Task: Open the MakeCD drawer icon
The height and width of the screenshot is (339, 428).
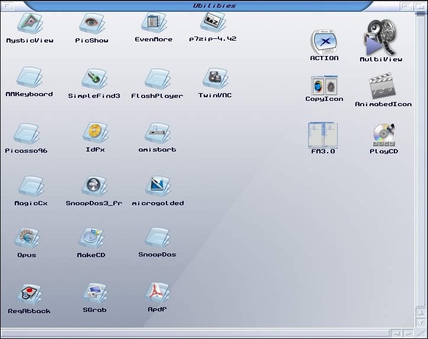Action: tap(91, 238)
